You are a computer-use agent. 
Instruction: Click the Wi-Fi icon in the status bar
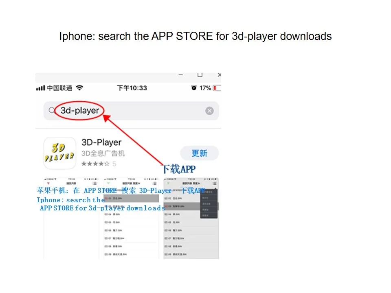(x=79, y=88)
